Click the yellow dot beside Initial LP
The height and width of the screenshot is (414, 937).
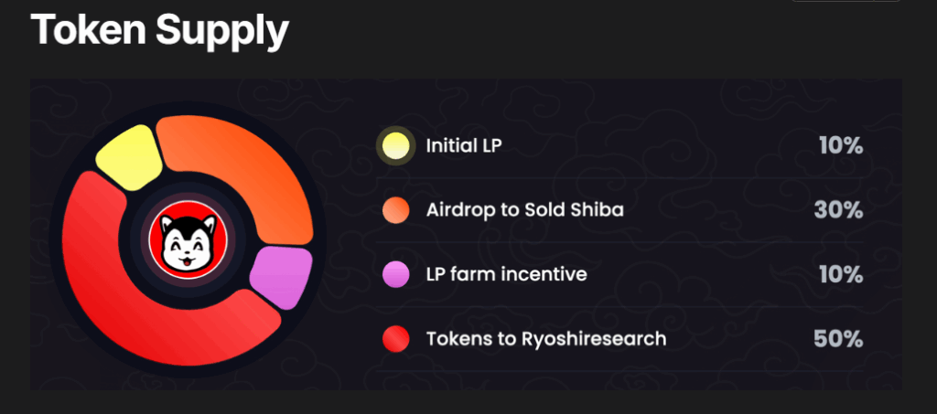[x=394, y=145]
